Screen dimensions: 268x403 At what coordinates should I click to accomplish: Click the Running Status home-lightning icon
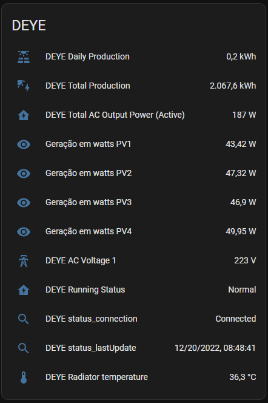click(x=24, y=290)
